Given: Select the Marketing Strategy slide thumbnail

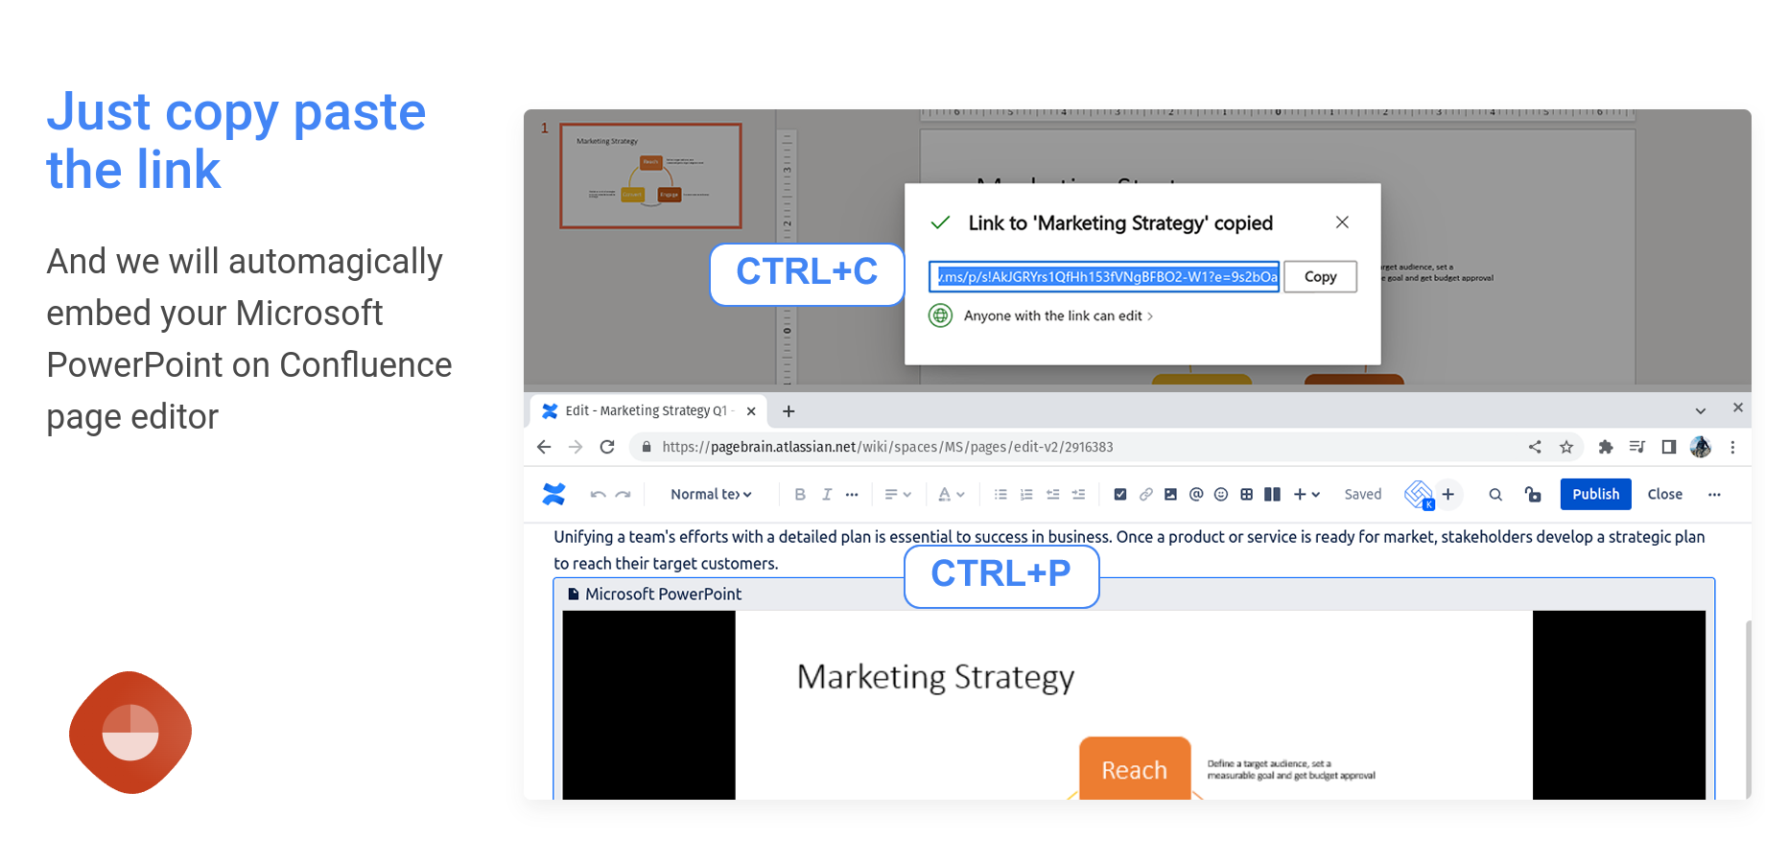Looking at the screenshot, I should point(650,175).
